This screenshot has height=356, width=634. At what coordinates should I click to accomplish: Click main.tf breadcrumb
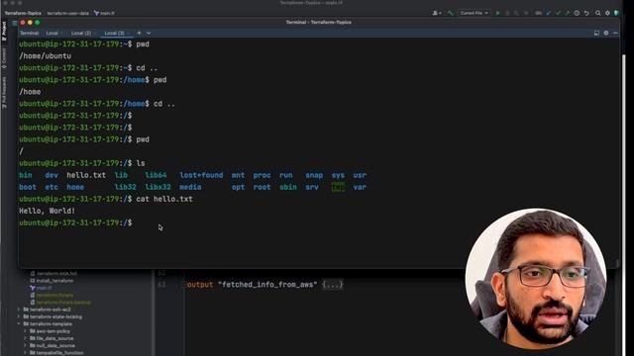coord(104,13)
